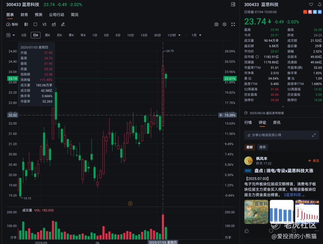Activate the pencil drawing tool

(x=63, y=24)
